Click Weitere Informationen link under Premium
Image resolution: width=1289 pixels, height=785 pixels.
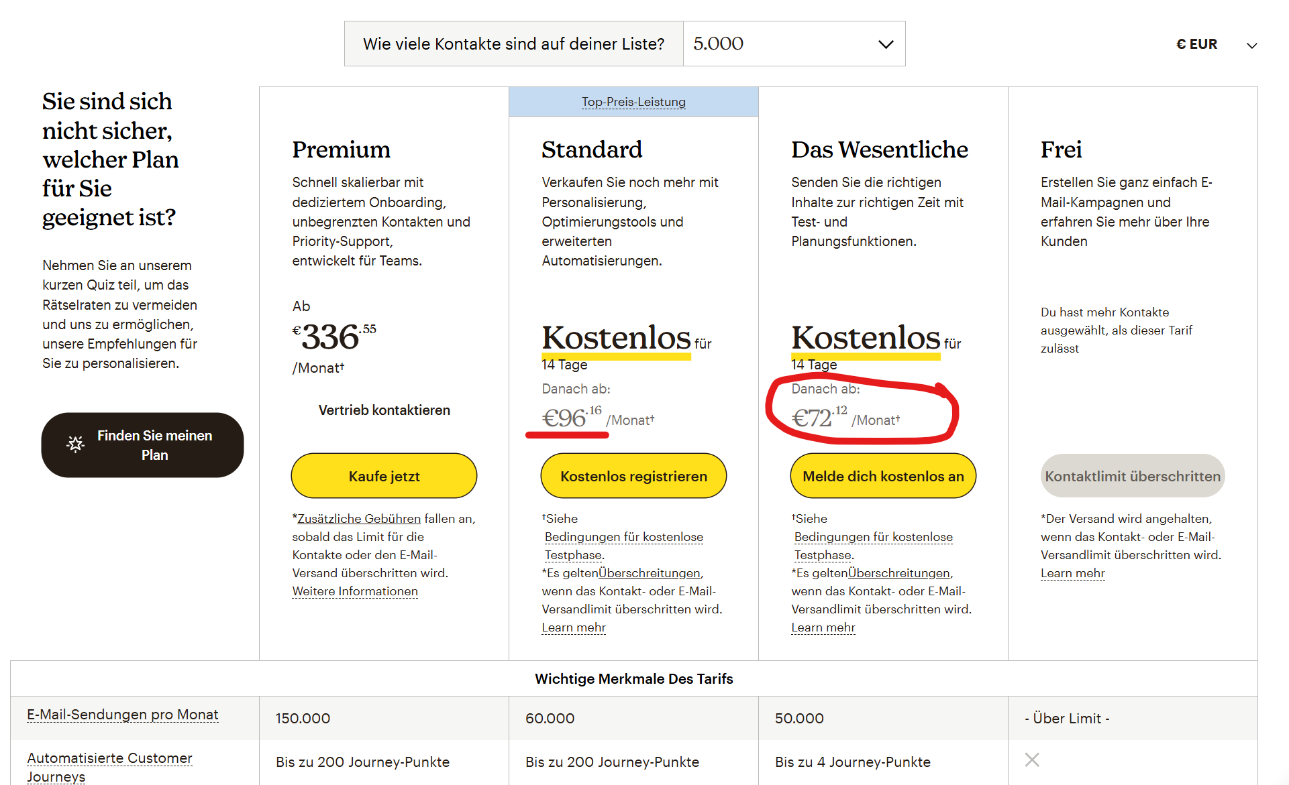(355, 591)
